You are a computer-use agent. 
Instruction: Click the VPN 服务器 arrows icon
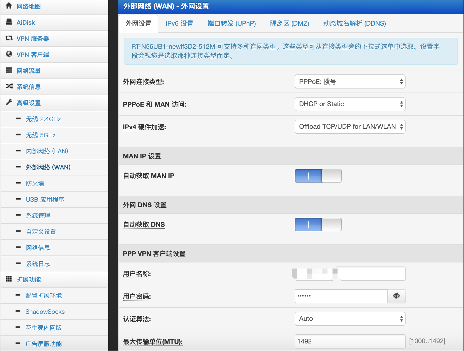[x=9, y=38]
